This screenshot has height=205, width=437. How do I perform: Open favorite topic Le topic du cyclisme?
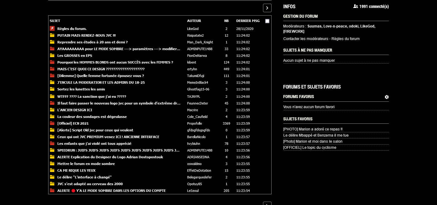pyautogui.click(x=310, y=148)
